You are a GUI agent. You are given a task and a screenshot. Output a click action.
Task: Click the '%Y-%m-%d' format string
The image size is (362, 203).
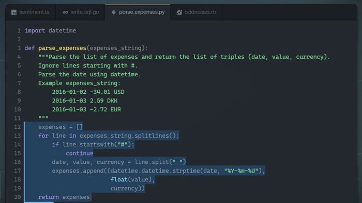click(x=241, y=171)
